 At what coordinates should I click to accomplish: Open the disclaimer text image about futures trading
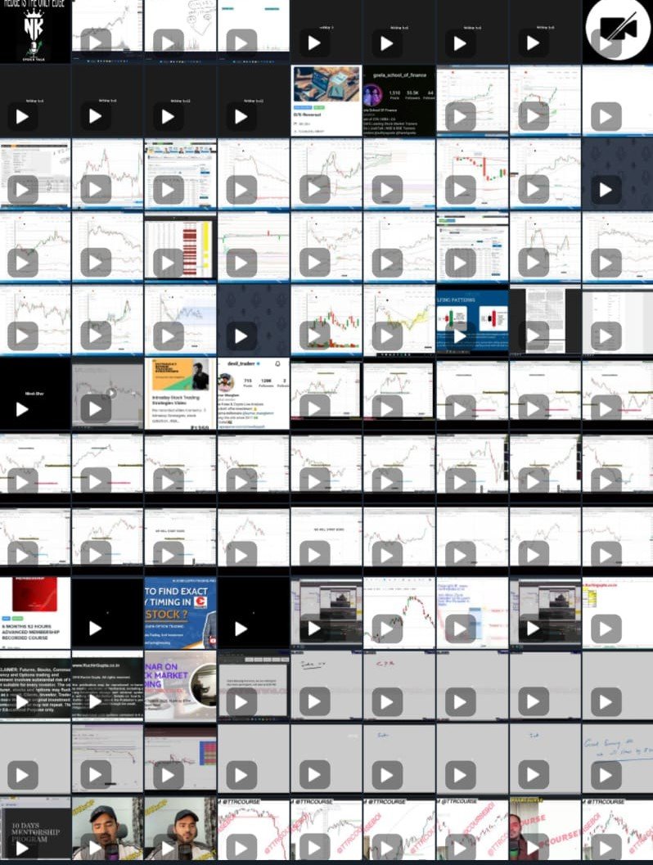click(x=35, y=686)
